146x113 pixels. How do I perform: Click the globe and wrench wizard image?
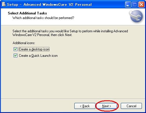click(x=136, y=16)
